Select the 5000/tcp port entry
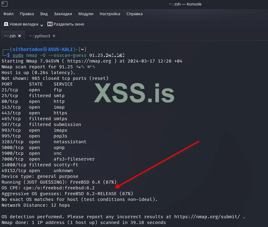This screenshot has height=227, width=268. pyautogui.click(x=12, y=147)
